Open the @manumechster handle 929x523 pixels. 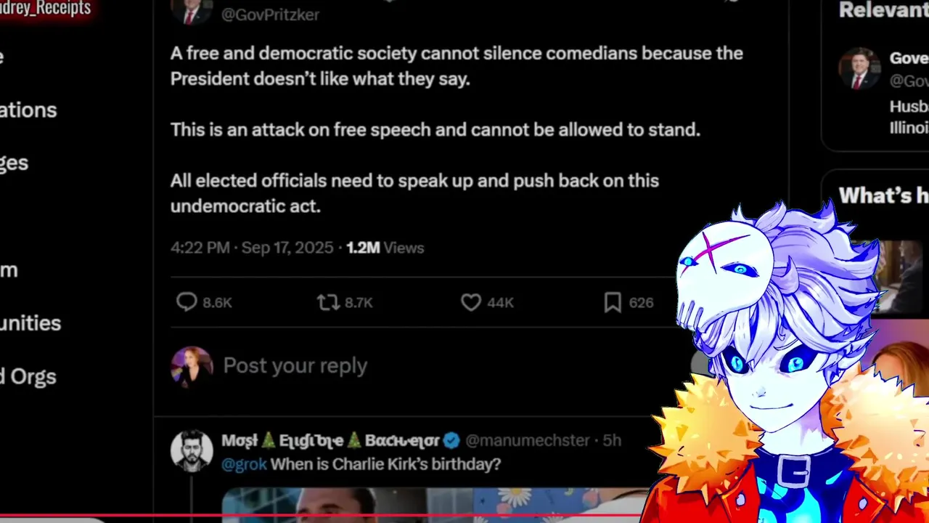(527, 440)
